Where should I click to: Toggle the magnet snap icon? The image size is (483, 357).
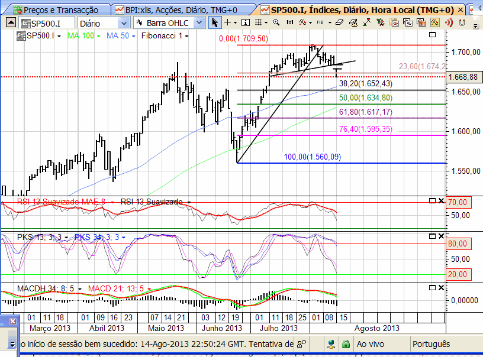462,22
